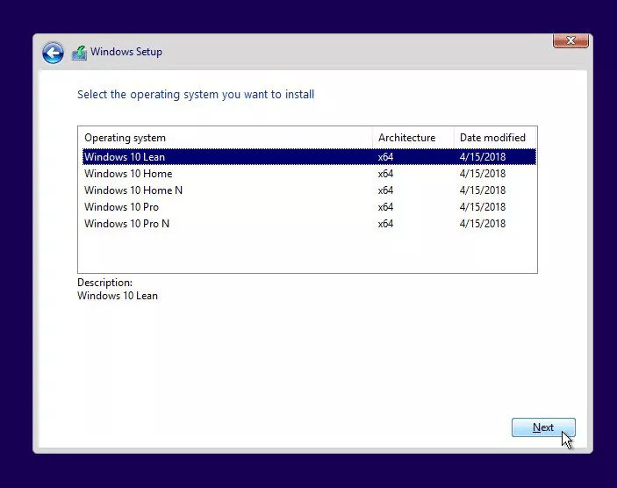The height and width of the screenshot is (488, 617).
Task: Click Next to continue setup
Action: (543, 427)
